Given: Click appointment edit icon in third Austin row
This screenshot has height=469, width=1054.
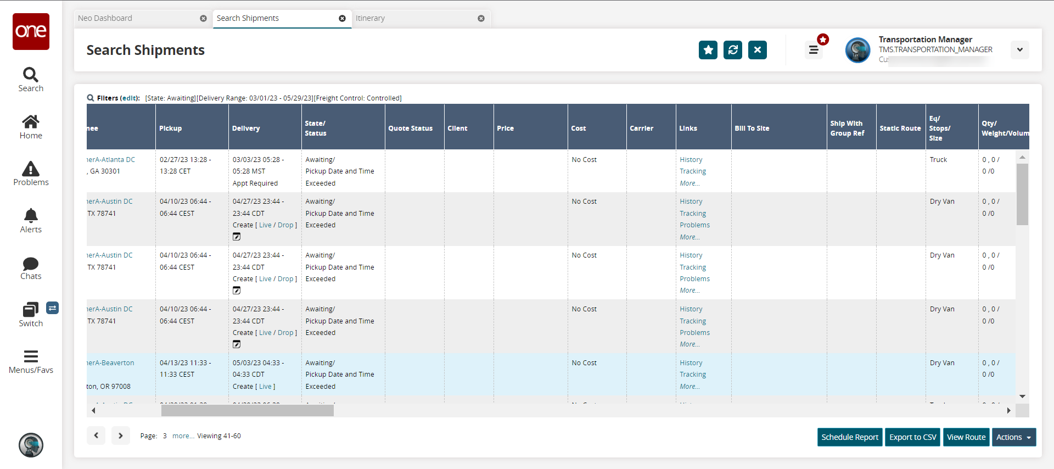Looking at the screenshot, I should [237, 344].
